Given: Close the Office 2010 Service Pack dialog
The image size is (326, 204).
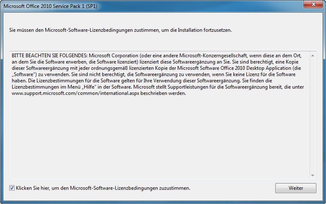Looking at the screenshot, I should 313,4.
